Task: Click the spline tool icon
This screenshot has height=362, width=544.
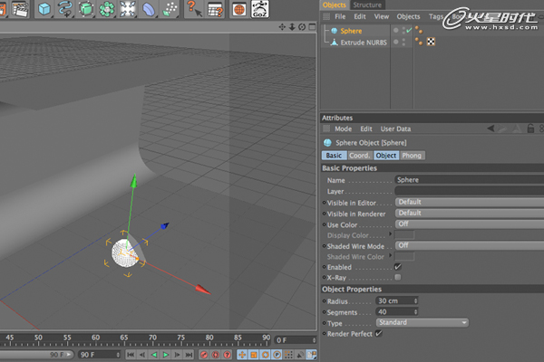Action: 66,10
